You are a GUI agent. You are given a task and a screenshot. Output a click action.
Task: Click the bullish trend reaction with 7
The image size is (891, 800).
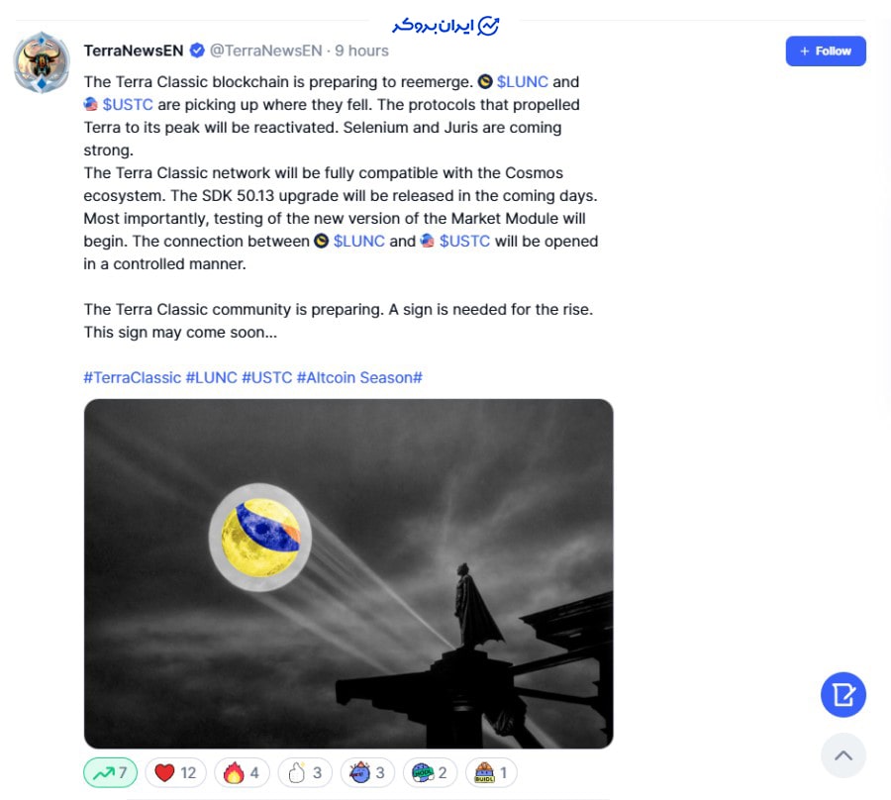point(110,772)
